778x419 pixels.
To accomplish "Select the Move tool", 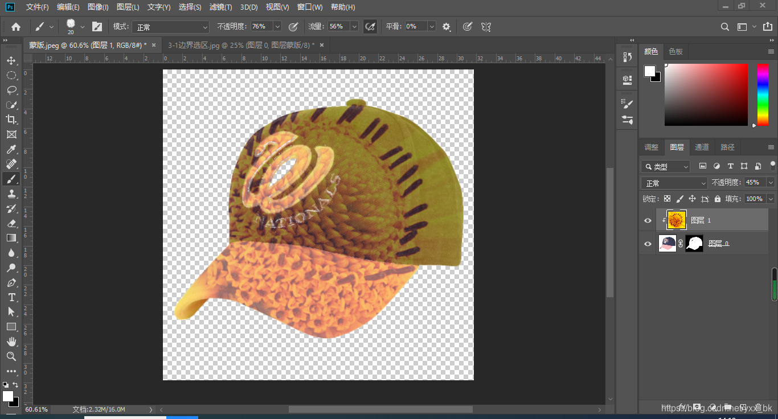I will (11, 60).
